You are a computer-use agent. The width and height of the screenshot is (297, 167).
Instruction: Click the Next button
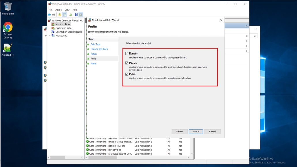click(196, 132)
